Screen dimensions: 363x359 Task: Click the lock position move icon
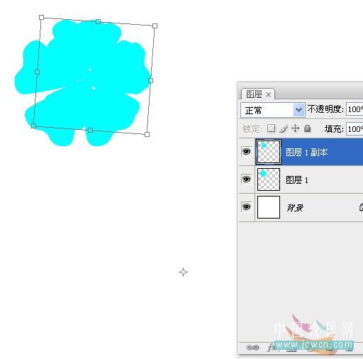point(296,128)
